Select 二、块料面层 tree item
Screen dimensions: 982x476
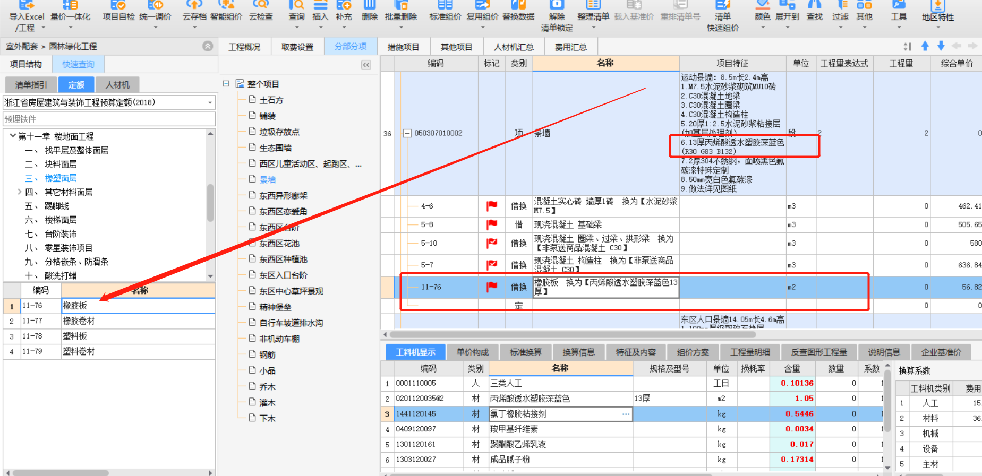pos(51,165)
